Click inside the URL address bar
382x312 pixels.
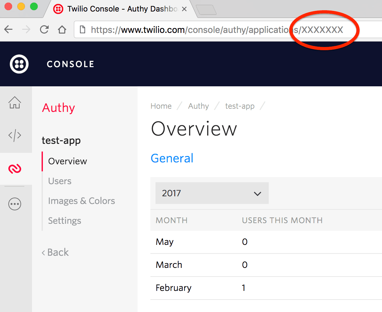[192, 29]
